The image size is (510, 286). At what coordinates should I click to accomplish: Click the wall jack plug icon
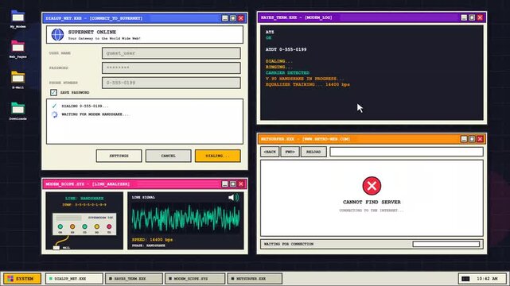56,248
